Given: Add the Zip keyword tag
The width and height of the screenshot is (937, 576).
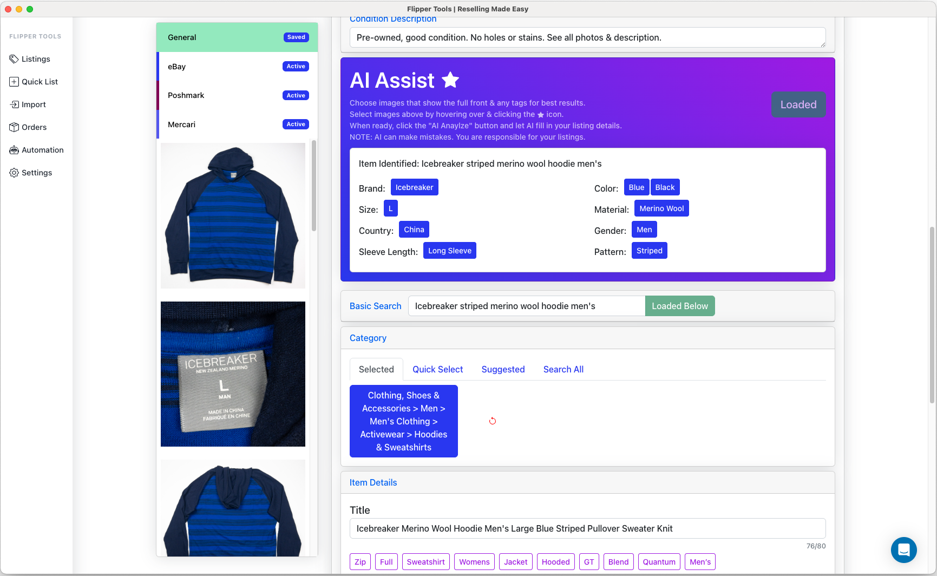Looking at the screenshot, I should click(360, 562).
